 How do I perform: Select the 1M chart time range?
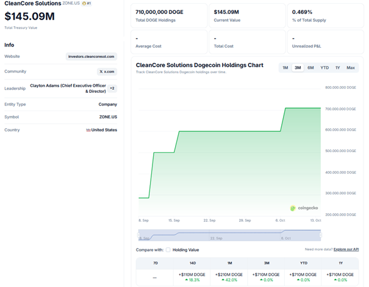(285, 68)
